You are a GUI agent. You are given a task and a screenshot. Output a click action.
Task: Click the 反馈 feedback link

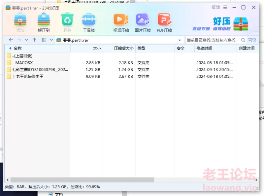click(x=216, y=7)
